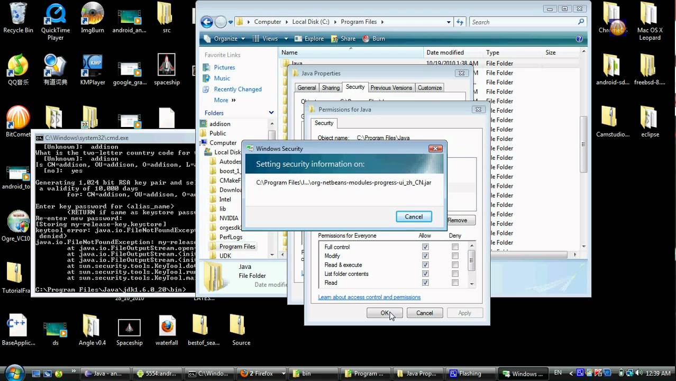The image size is (676, 381).
Task: Open the ImgBurn desktop shortcut
Action: pos(93,18)
